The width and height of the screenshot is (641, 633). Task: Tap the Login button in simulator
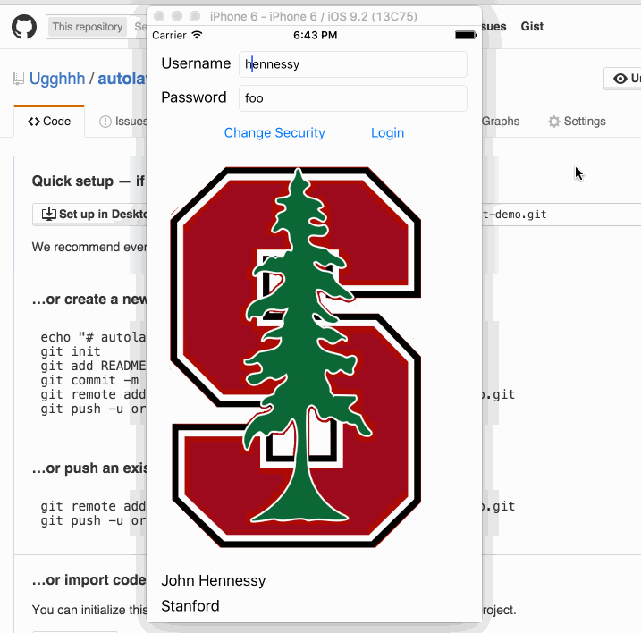coord(387,133)
